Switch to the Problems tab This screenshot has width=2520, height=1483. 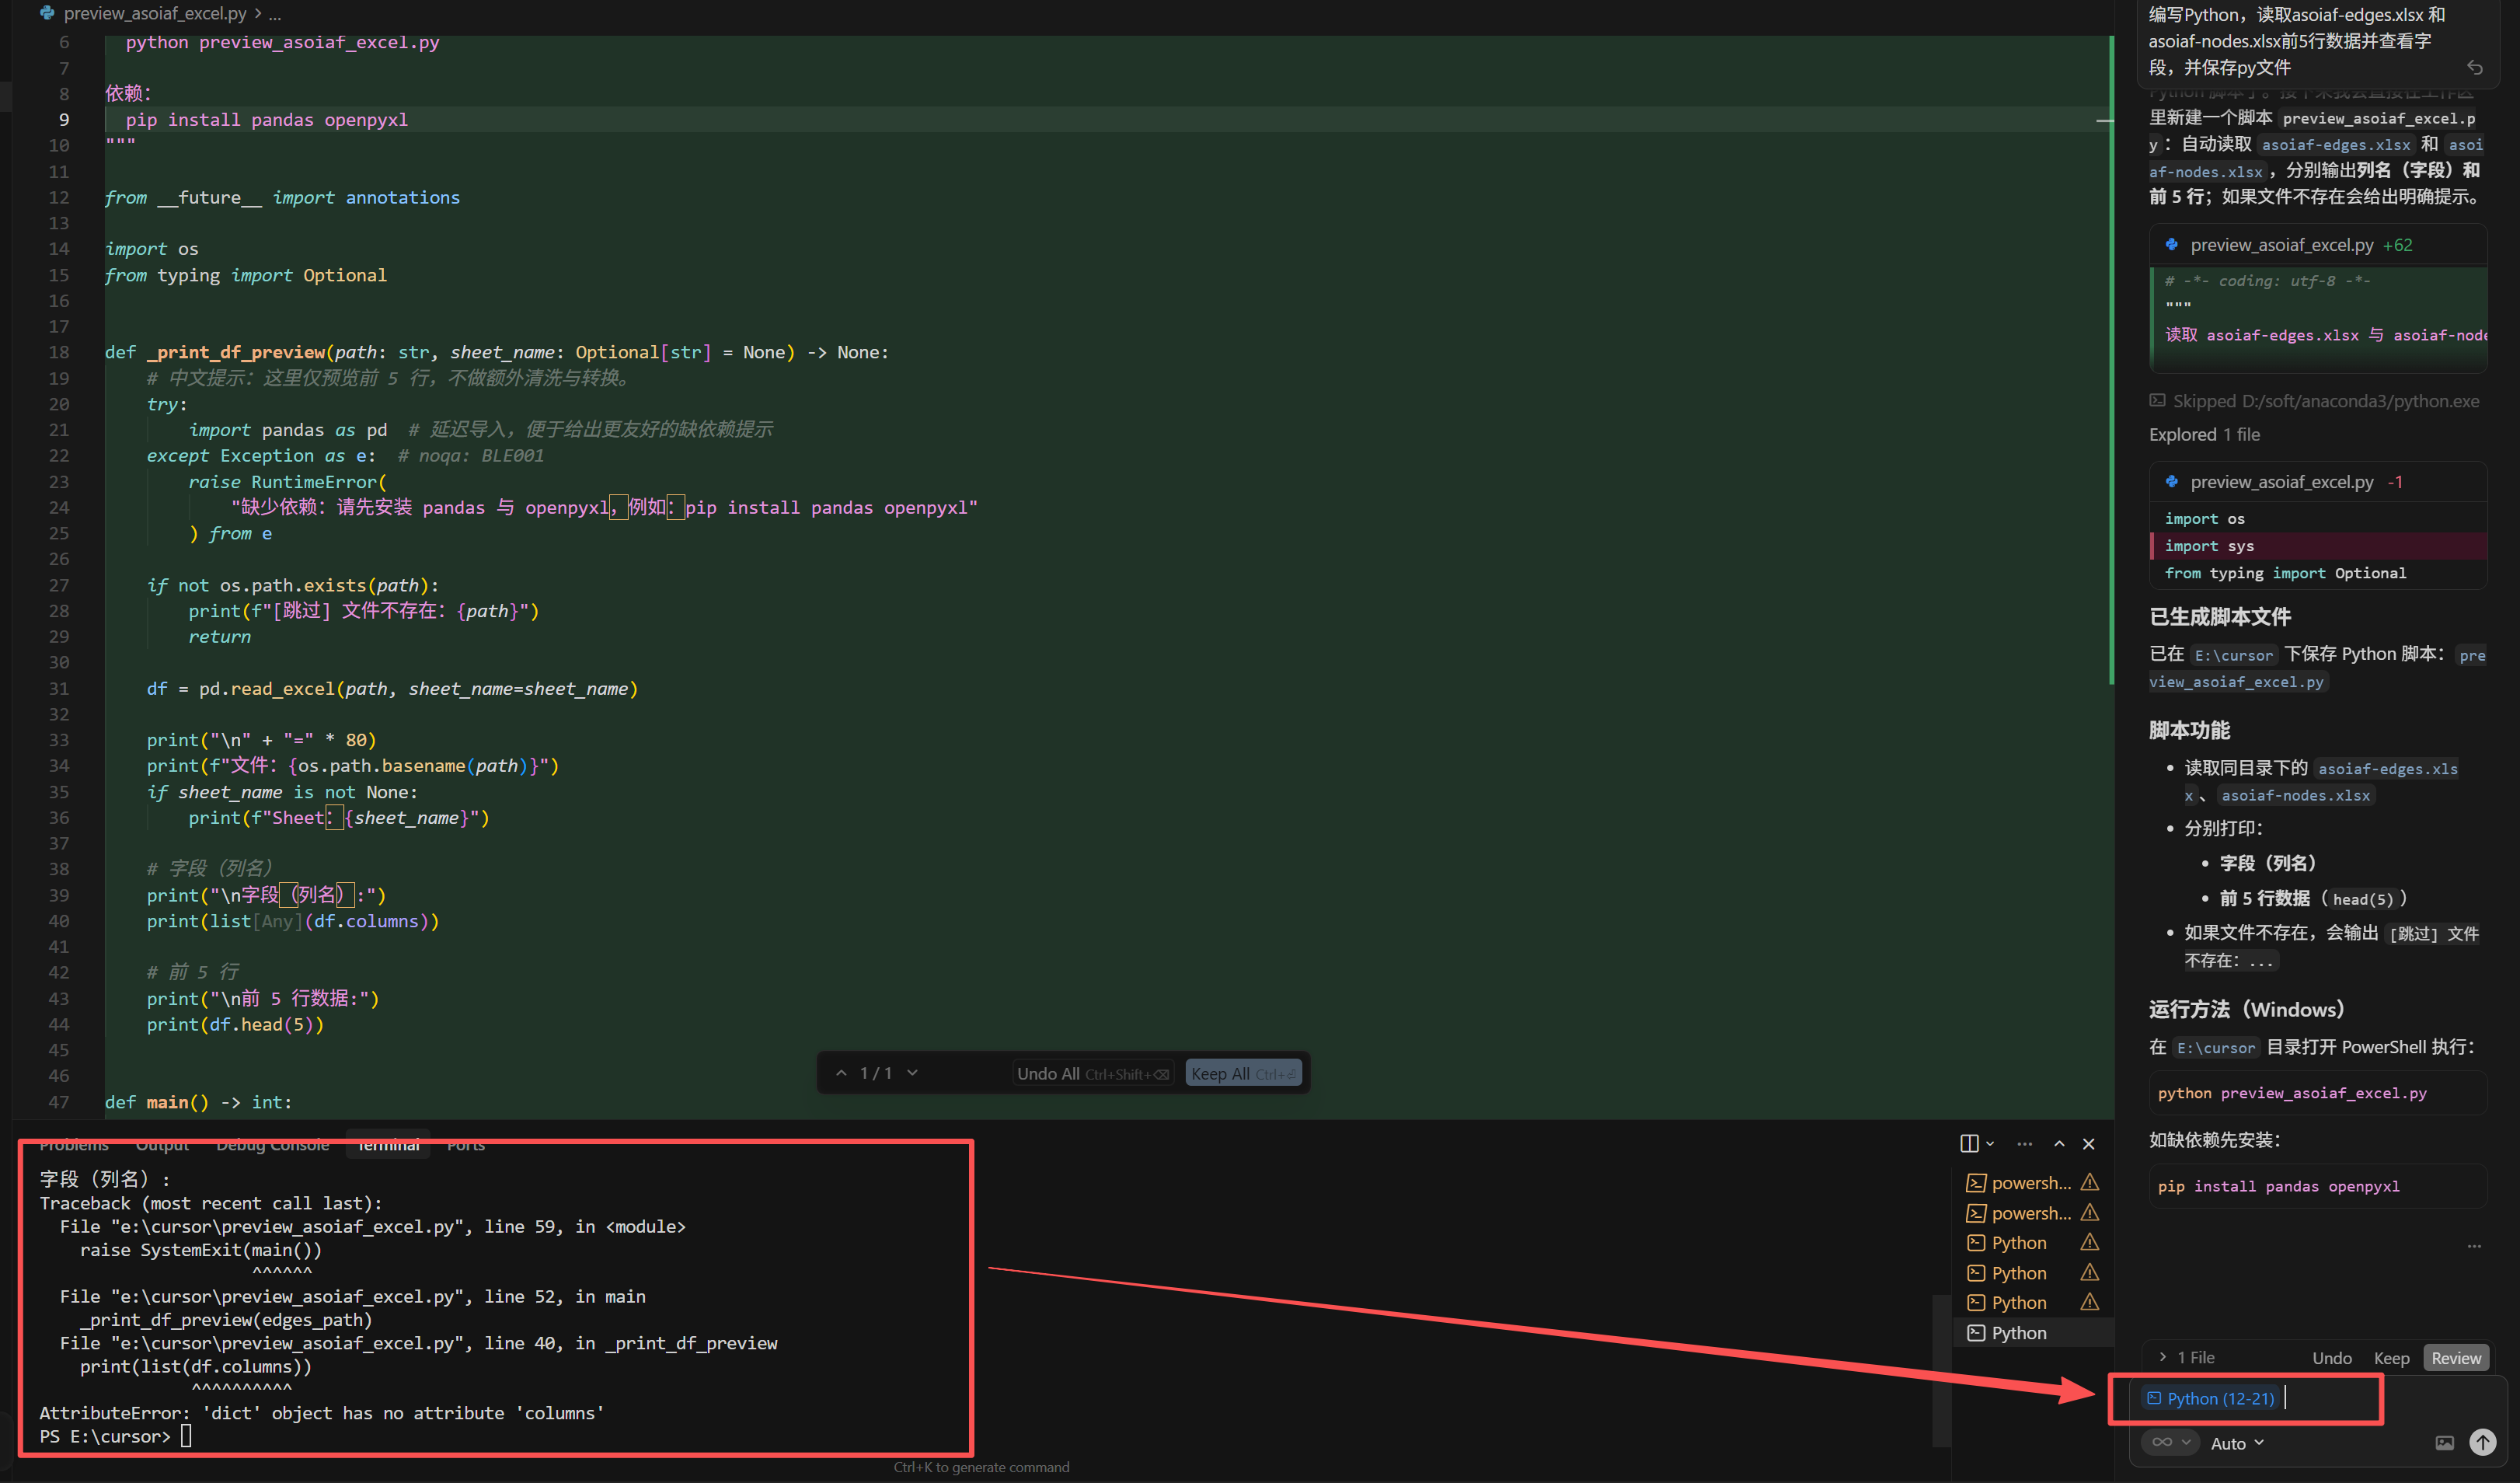pyautogui.click(x=73, y=1145)
